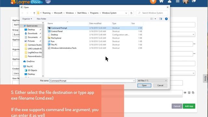Image resolution: width=208 pixels, height=117 pixels.
Task: Select the Command Prompt shortcut
Action: (95, 28)
